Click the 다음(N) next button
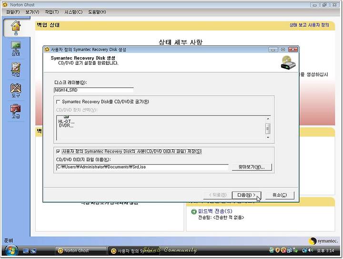The height and width of the screenshot is (259, 343). (x=246, y=195)
